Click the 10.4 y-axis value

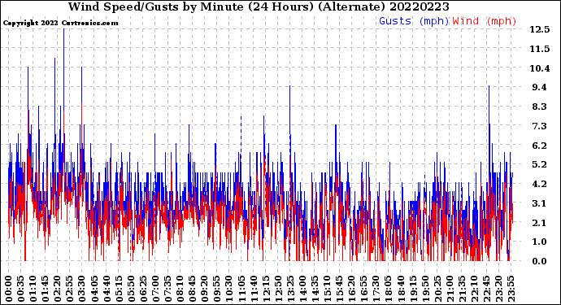[x=540, y=68]
